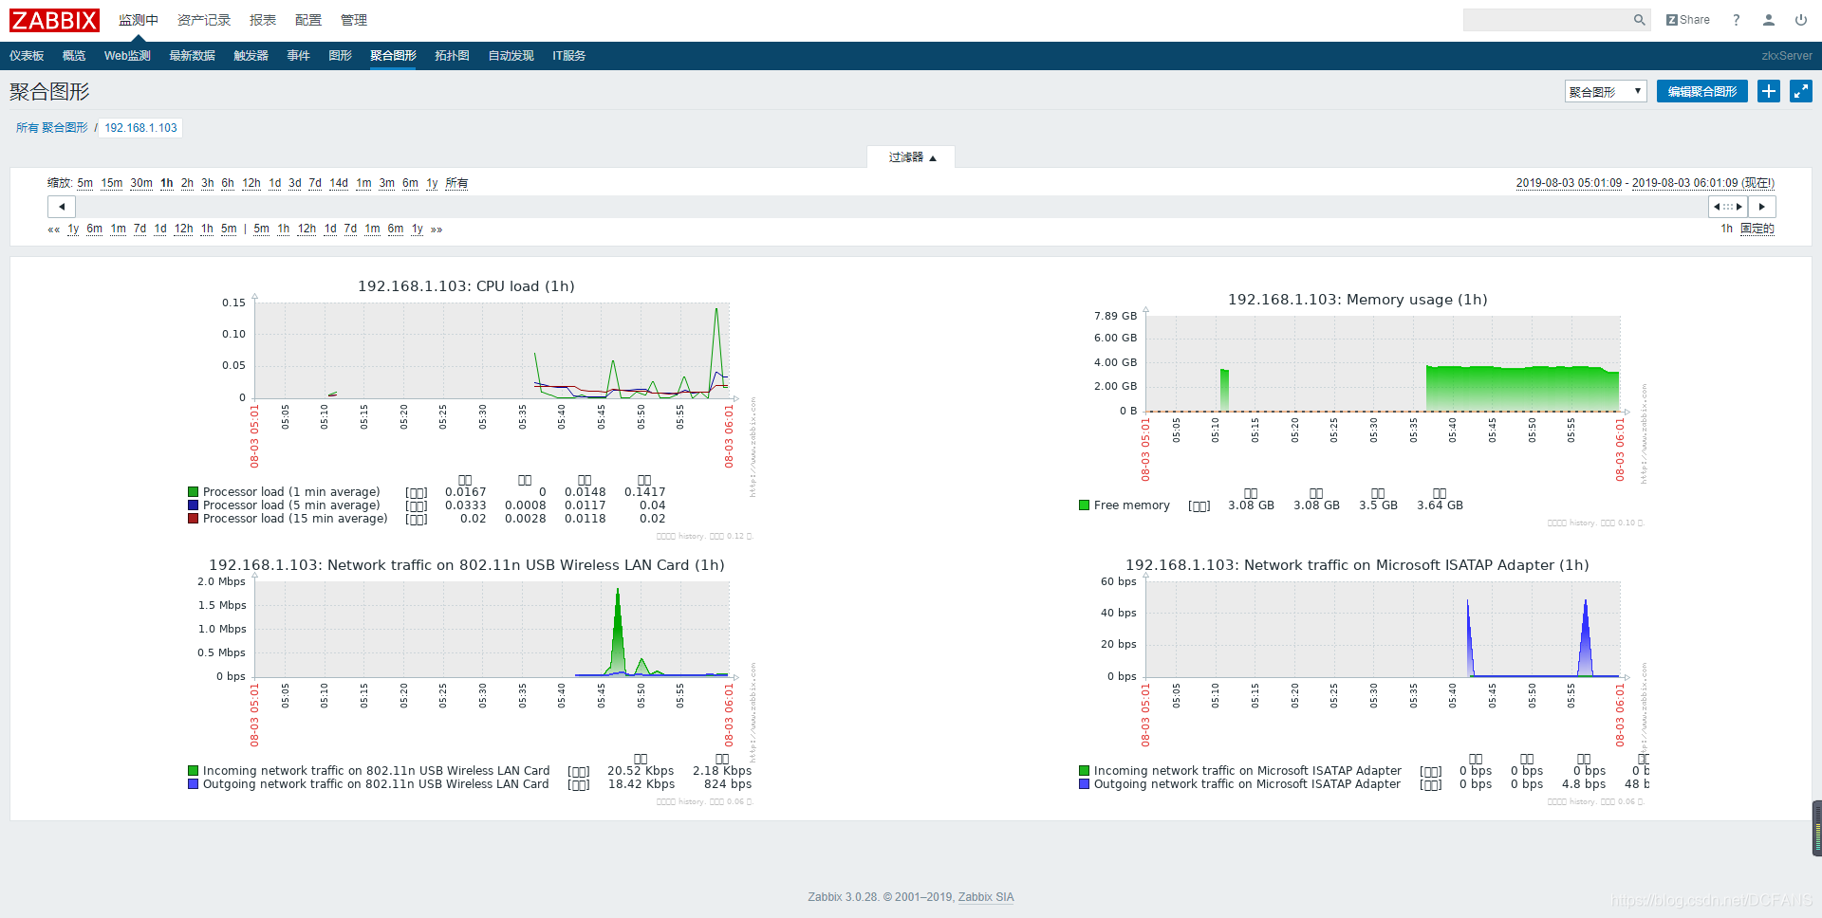Switch to the 自动发现 submenu tab

click(511, 56)
